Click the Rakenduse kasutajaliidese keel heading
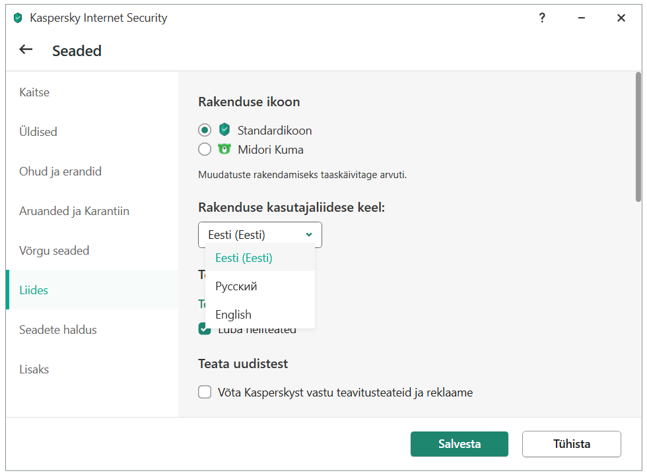The image size is (647, 475). [291, 207]
